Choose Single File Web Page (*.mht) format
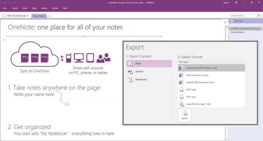The width and height of the screenshot is (263, 141). pyautogui.click(x=211, y=104)
